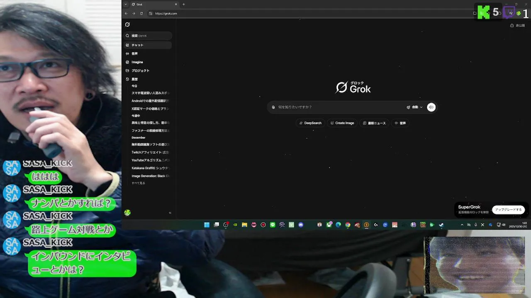Click the attach file paperclip icon
The image size is (531, 298).
click(x=273, y=107)
